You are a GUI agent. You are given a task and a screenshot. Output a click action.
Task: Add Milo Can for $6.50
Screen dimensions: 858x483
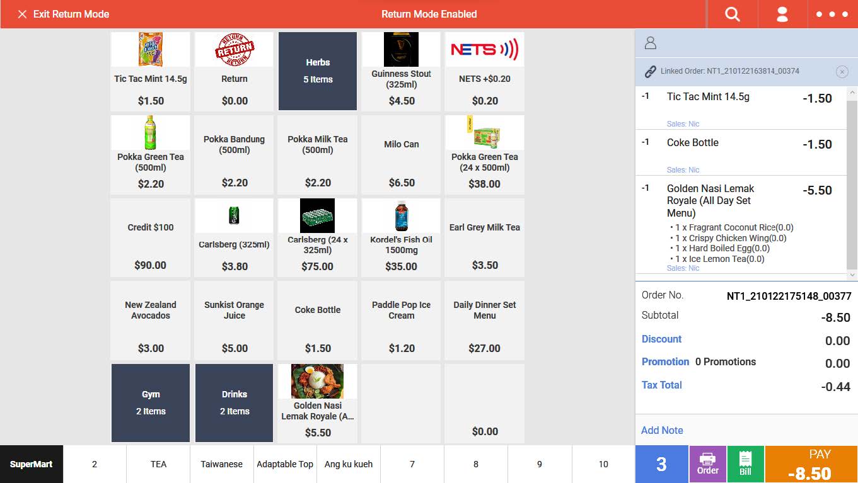[x=402, y=154]
